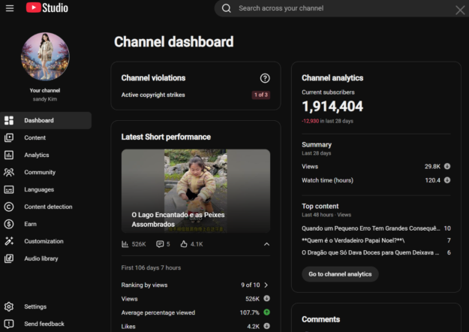This screenshot has width=469, height=332.
Task: Click the YouTube Studio logo
Action: (47, 8)
